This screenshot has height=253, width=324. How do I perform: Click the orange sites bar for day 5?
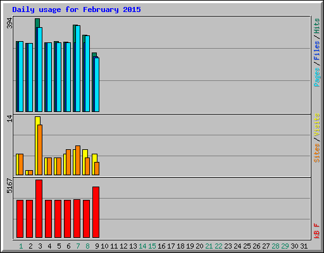(x=59, y=166)
